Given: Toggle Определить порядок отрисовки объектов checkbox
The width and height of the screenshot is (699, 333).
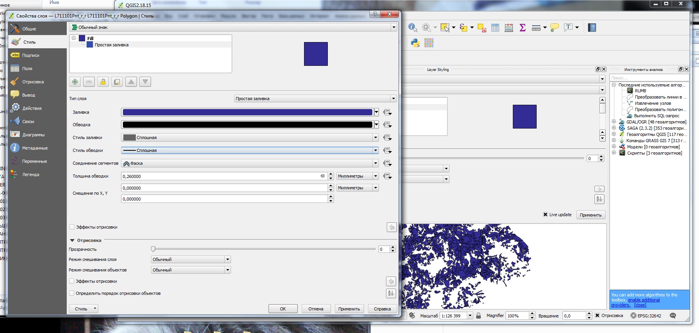Looking at the screenshot, I should (x=72, y=293).
